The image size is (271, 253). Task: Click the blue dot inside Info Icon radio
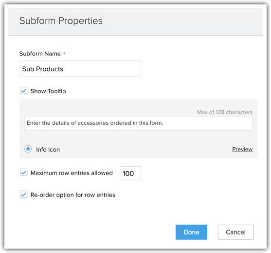[28, 149]
